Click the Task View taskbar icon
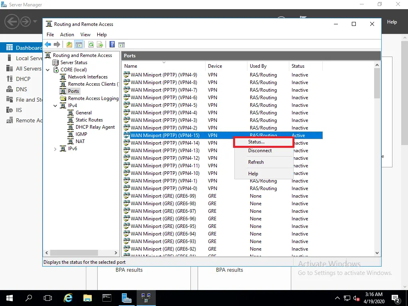This screenshot has width=408, height=306. pyautogui.click(x=48, y=298)
